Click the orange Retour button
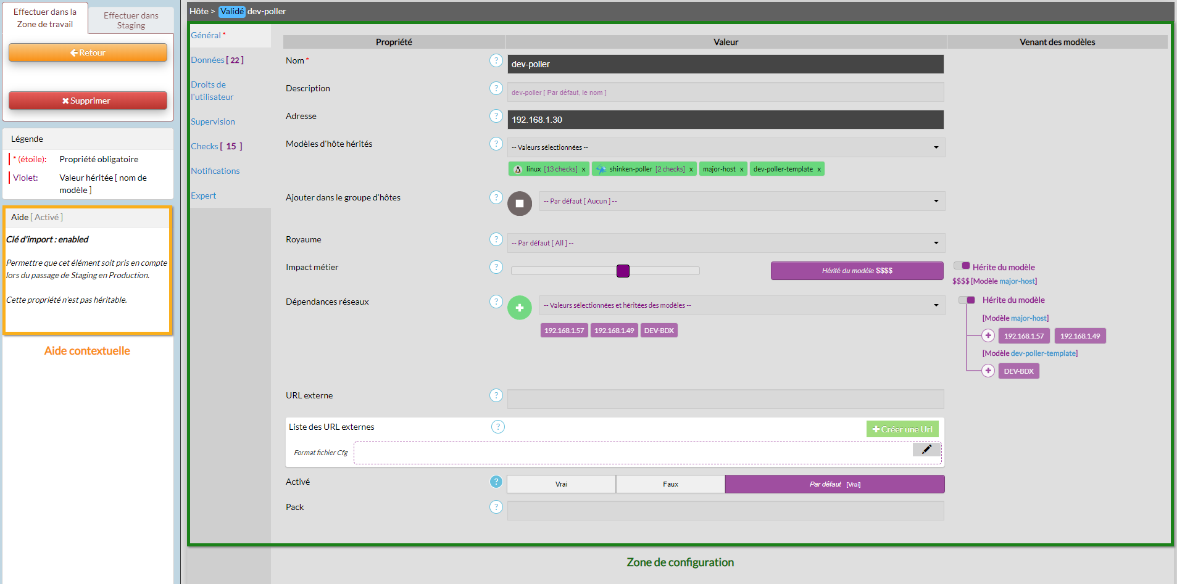 point(88,52)
